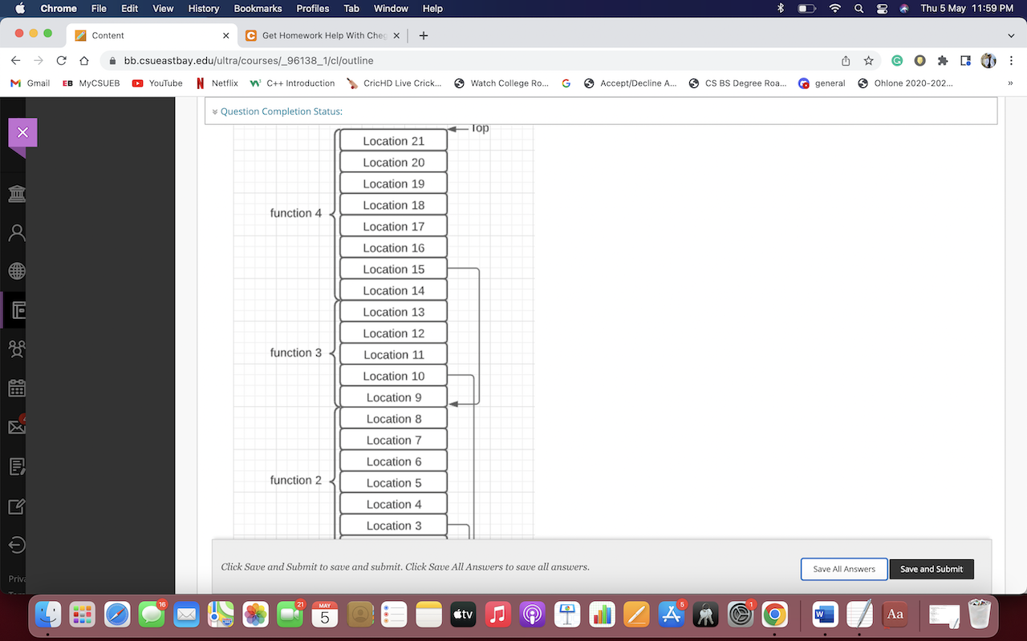Close the sidebar panel with the X button
This screenshot has width=1027, height=641.
[x=22, y=132]
